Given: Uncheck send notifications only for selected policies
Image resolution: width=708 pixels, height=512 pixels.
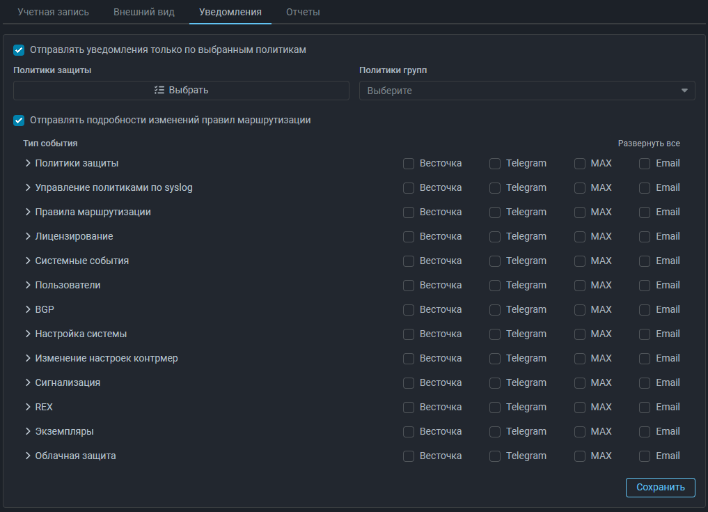Looking at the screenshot, I should tap(19, 50).
